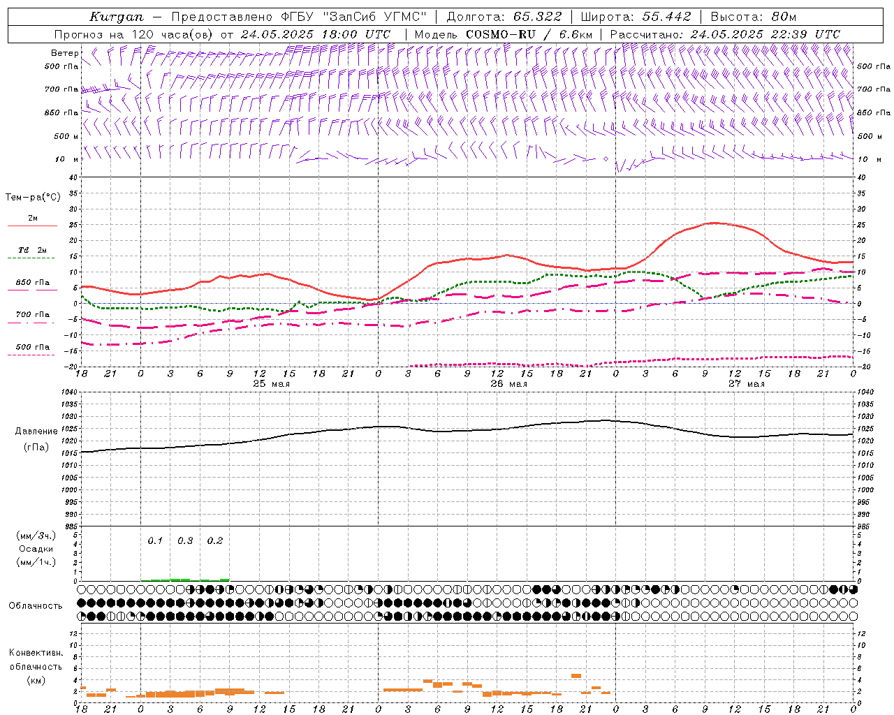Click the 'Td 2м' dew point legend label
Image resolution: width=894 pixels, height=715 pixels.
pyautogui.click(x=32, y=250)
